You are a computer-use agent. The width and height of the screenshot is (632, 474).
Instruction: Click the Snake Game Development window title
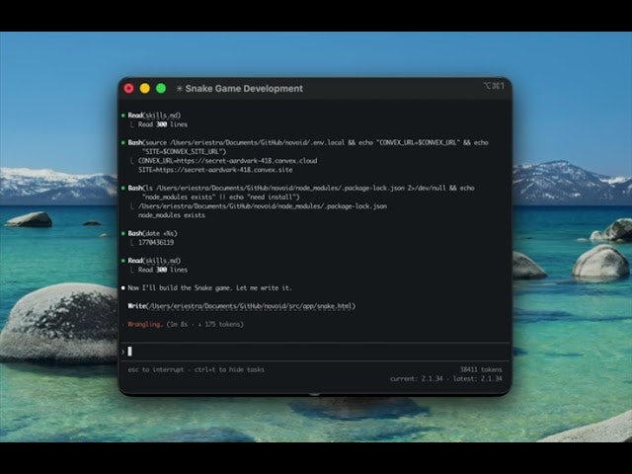244,89
